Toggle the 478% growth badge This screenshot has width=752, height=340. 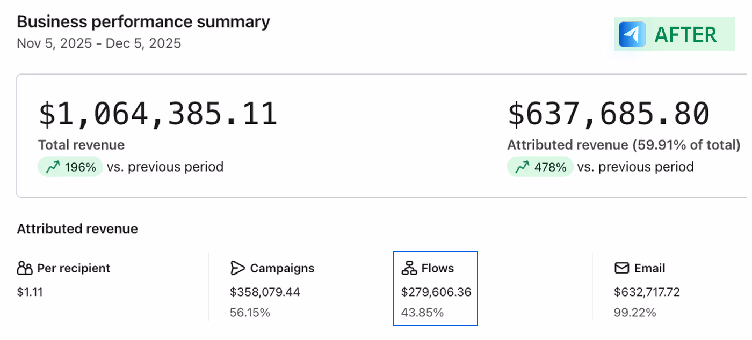coord(540,166)
